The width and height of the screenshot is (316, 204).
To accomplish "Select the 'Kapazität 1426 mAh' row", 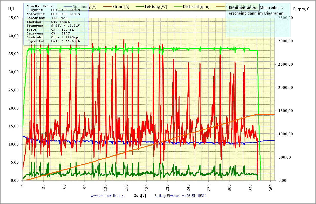I will point(47,18).
